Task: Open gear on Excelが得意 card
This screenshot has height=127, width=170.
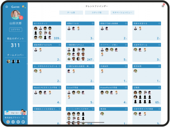Action: click(93, 87)
